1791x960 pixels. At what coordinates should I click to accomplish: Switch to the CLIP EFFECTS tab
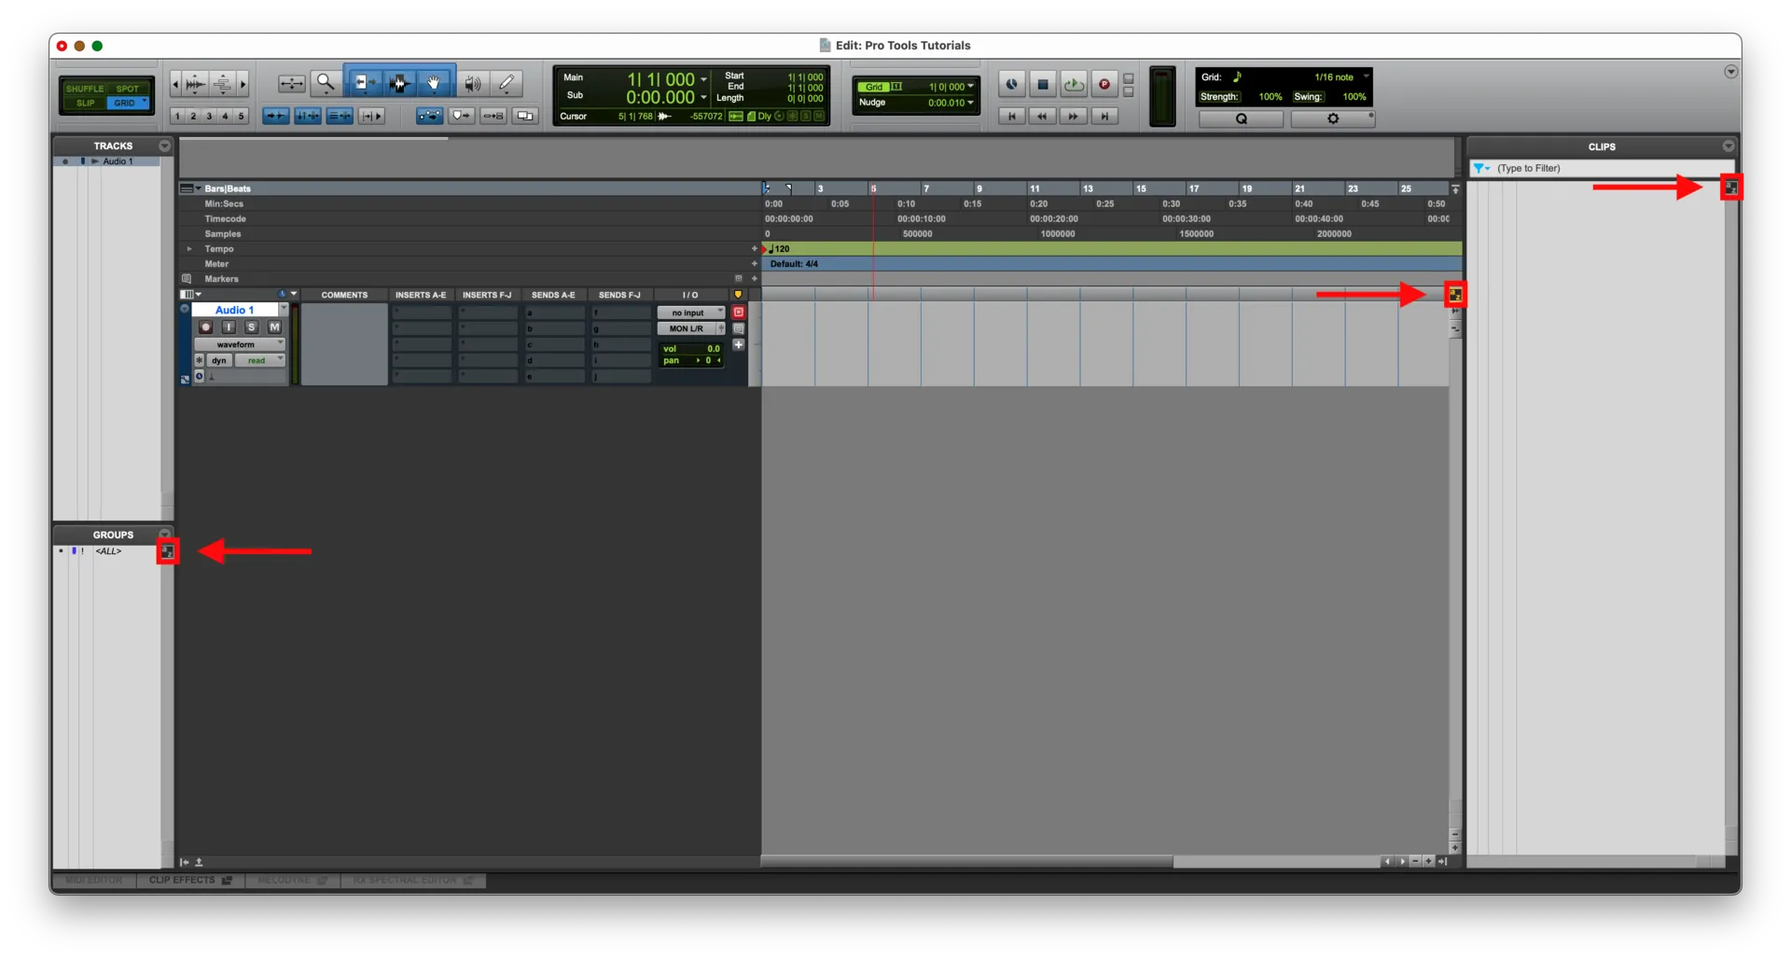(190, 881)
